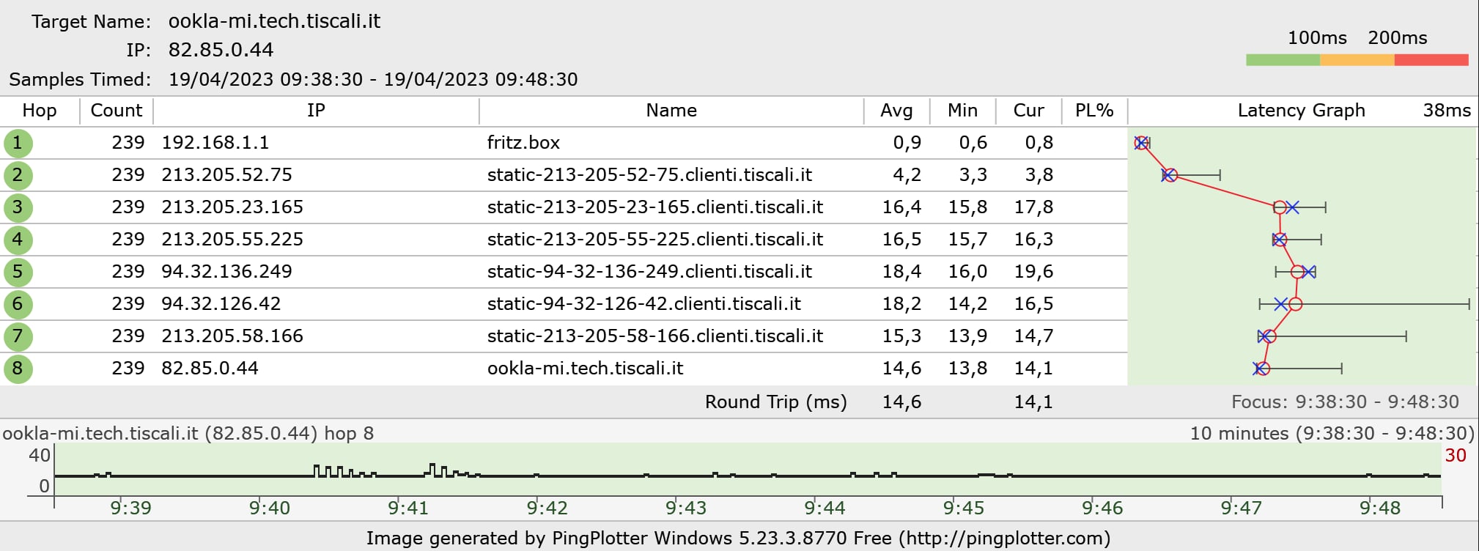Select the hop 4 number badge

(x=18, y=240)
